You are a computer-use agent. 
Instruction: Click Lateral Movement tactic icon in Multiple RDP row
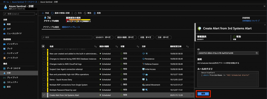click(143, 85)
